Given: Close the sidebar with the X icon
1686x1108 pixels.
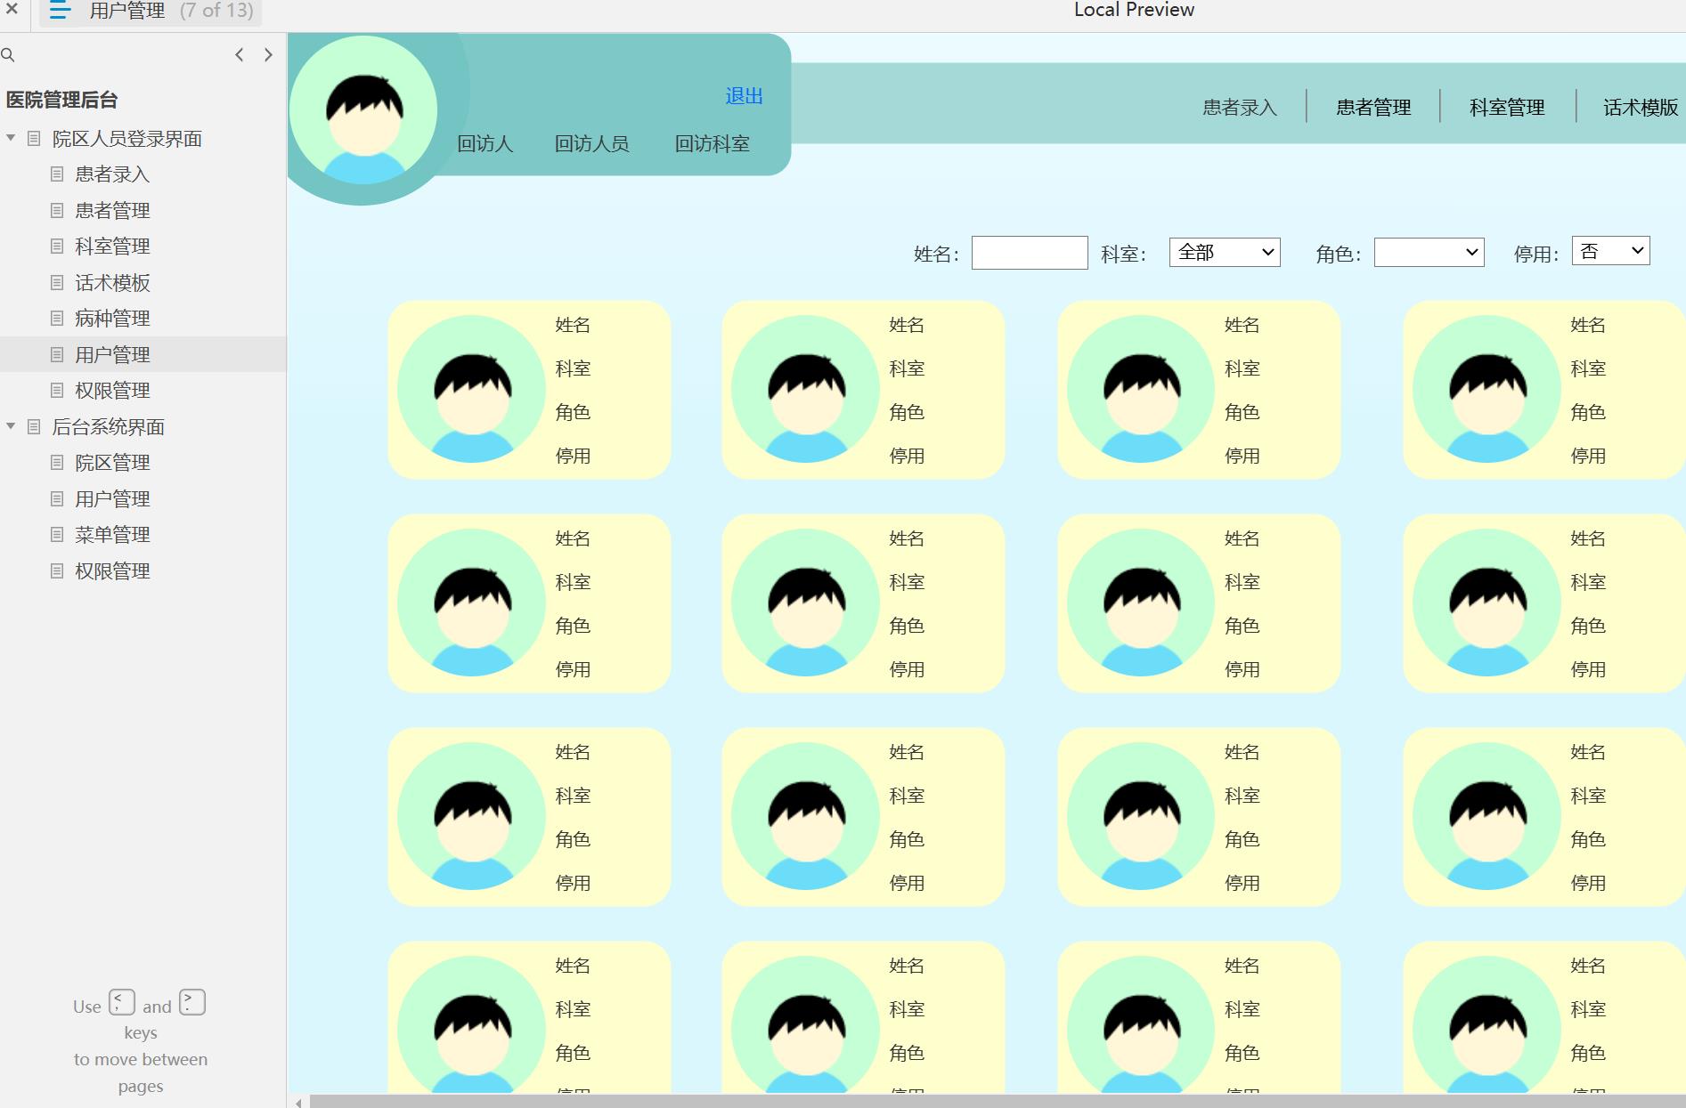Looking at the screenshot, I should point(12,9).
